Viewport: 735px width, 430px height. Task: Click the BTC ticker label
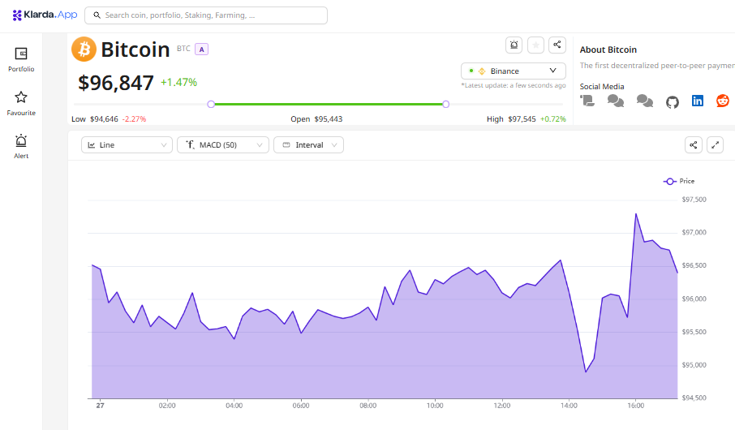click(183, 49)
